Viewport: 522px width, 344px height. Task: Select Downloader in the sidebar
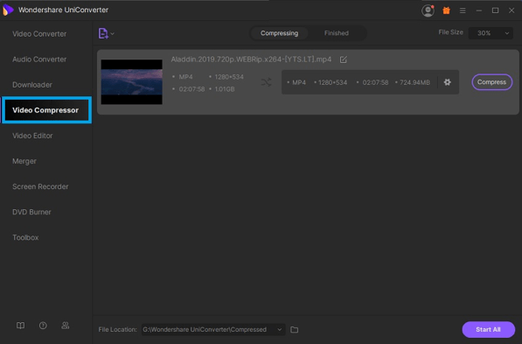point(32,85)
